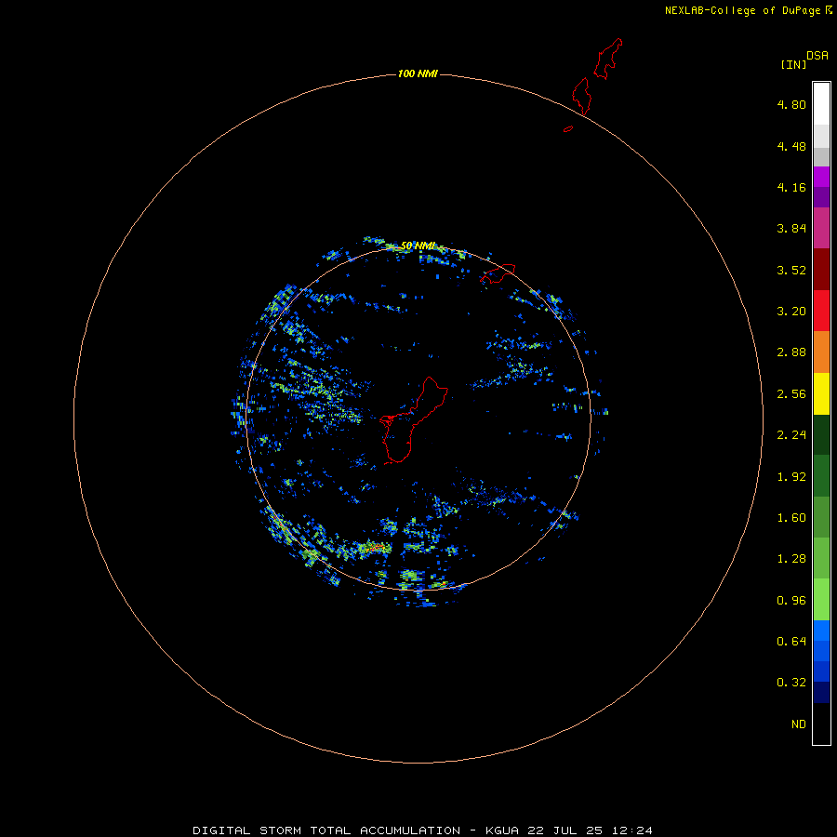Image resolution: width=837 pixels, height=837 pixels.
Task: Pick the yellow swatch beside 2.56
Action: click(821, 393)
